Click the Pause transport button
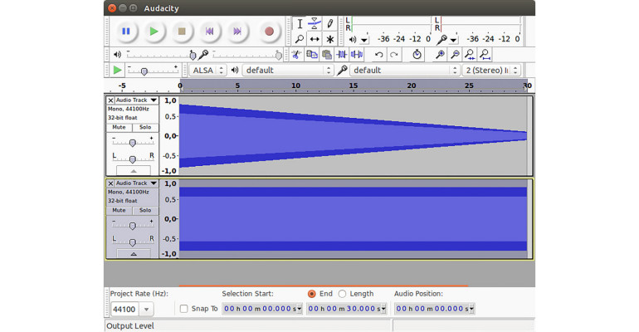Screen dimensions: 639x332 click(x=126, y=32)
